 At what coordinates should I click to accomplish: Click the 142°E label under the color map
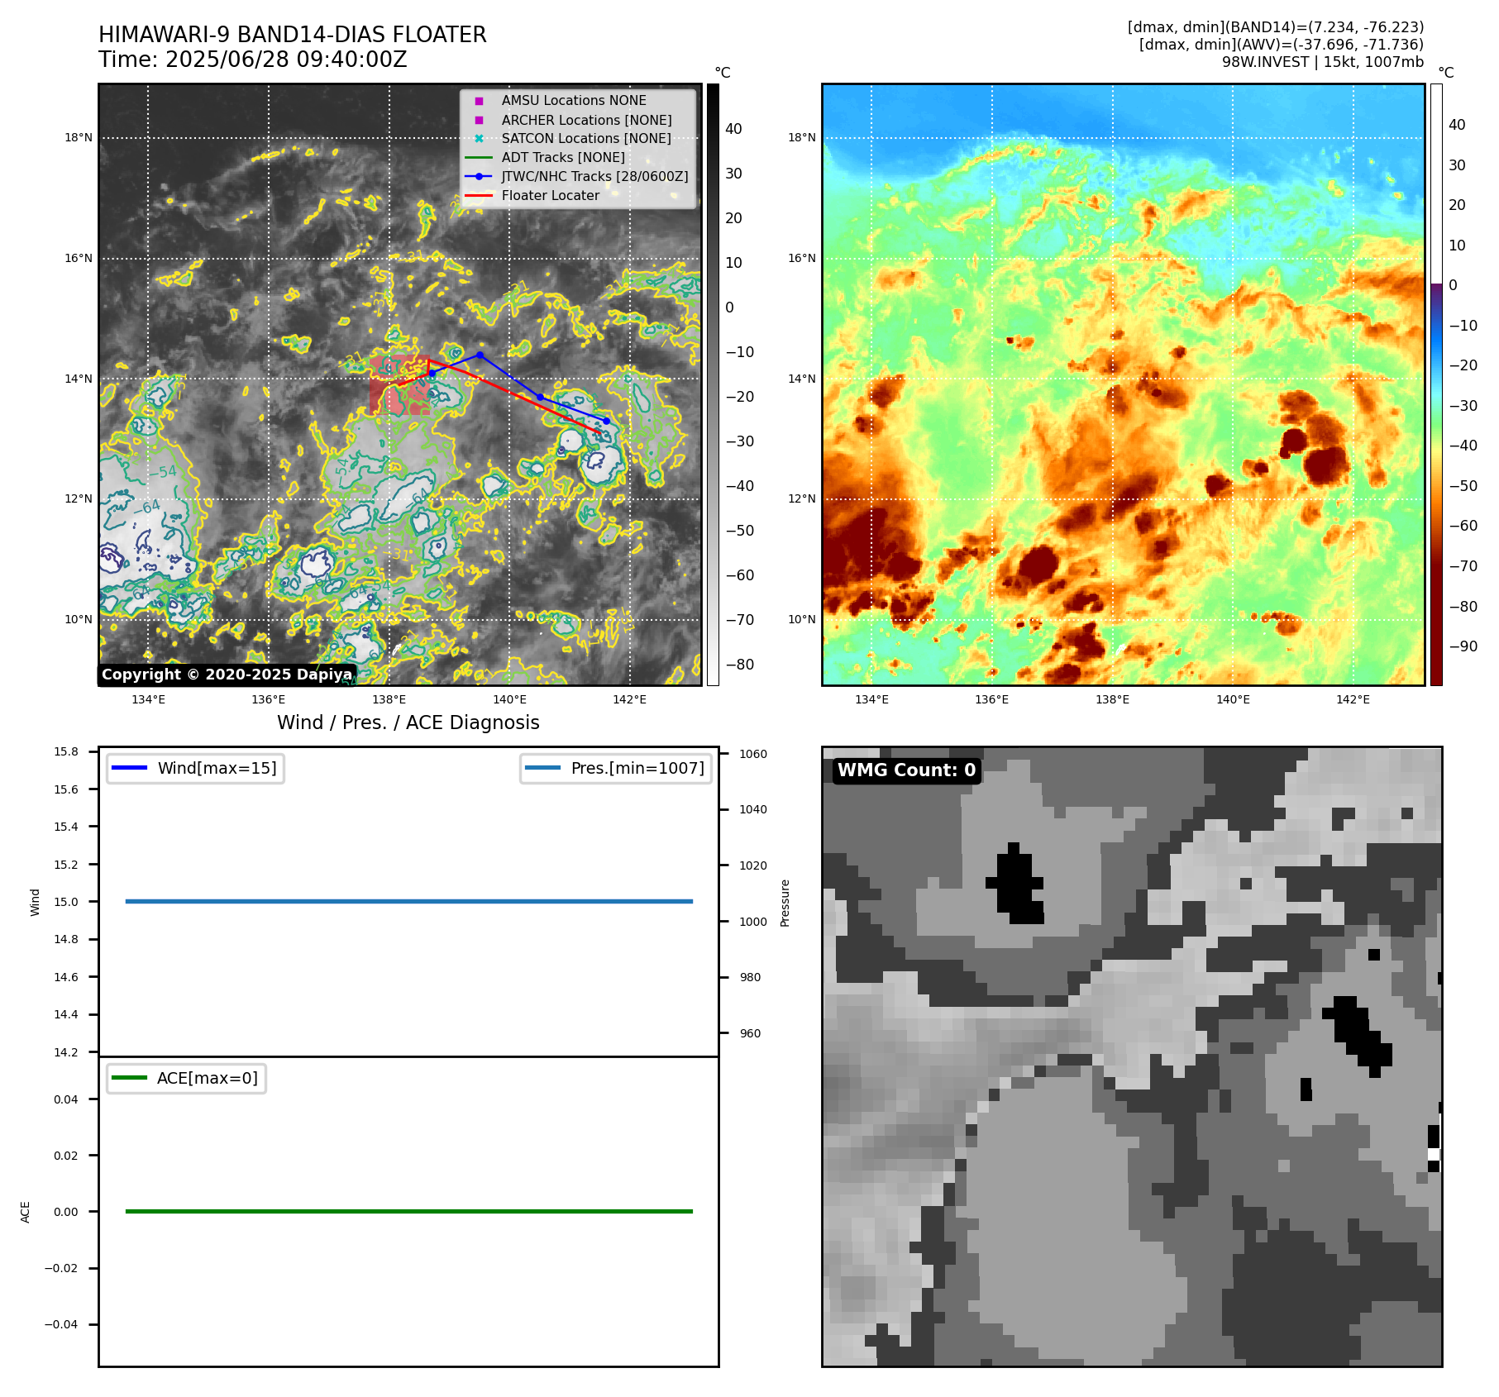click(x=1353, y=699)
